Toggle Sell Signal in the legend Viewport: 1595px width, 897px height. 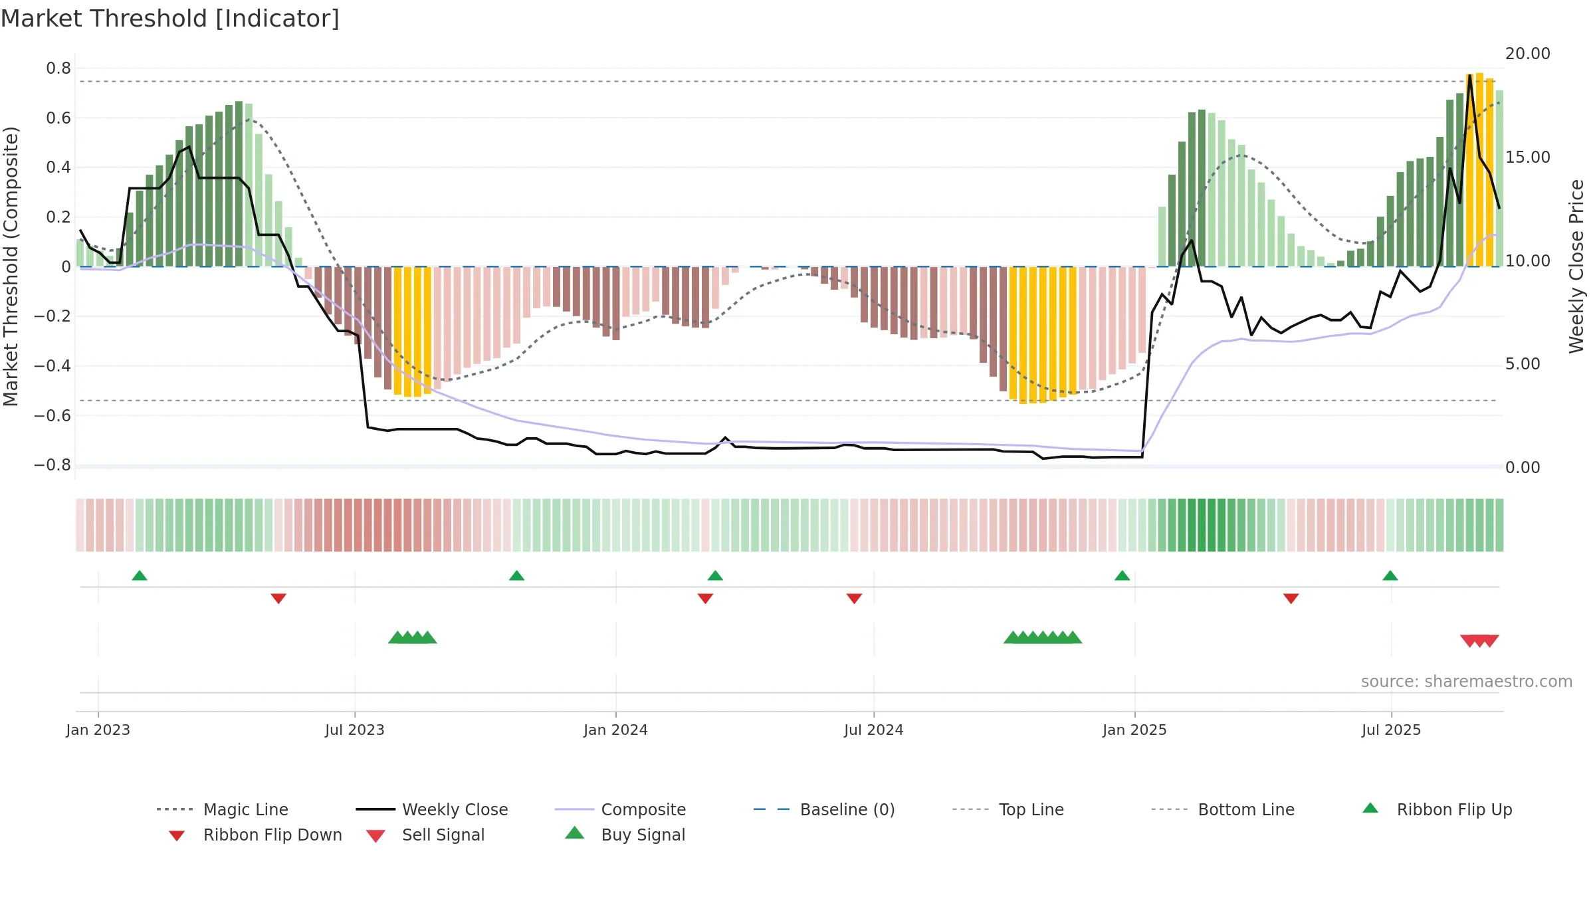425,835
